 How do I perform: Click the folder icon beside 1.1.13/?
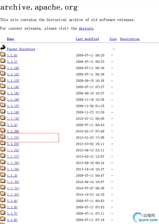coord(3,79)
